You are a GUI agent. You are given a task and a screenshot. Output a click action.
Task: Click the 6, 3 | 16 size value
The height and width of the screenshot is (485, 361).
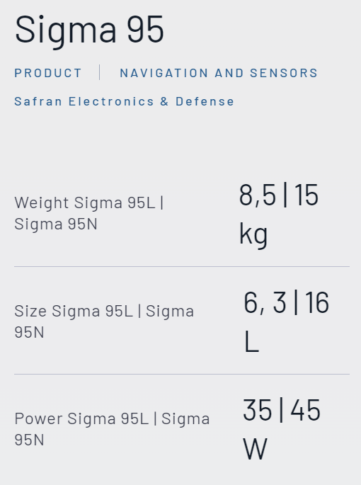click(287, 303)
